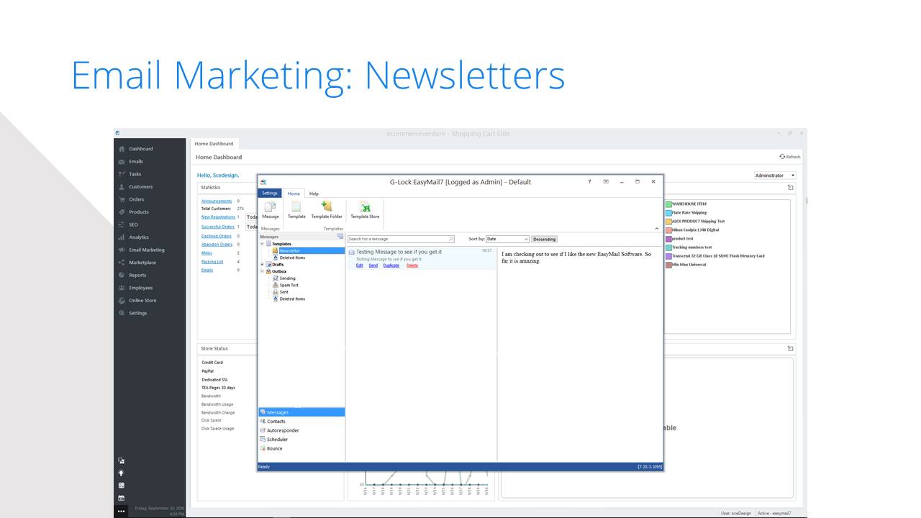Click the Emails envelope icon in sidebar

[x=122, y=162]
